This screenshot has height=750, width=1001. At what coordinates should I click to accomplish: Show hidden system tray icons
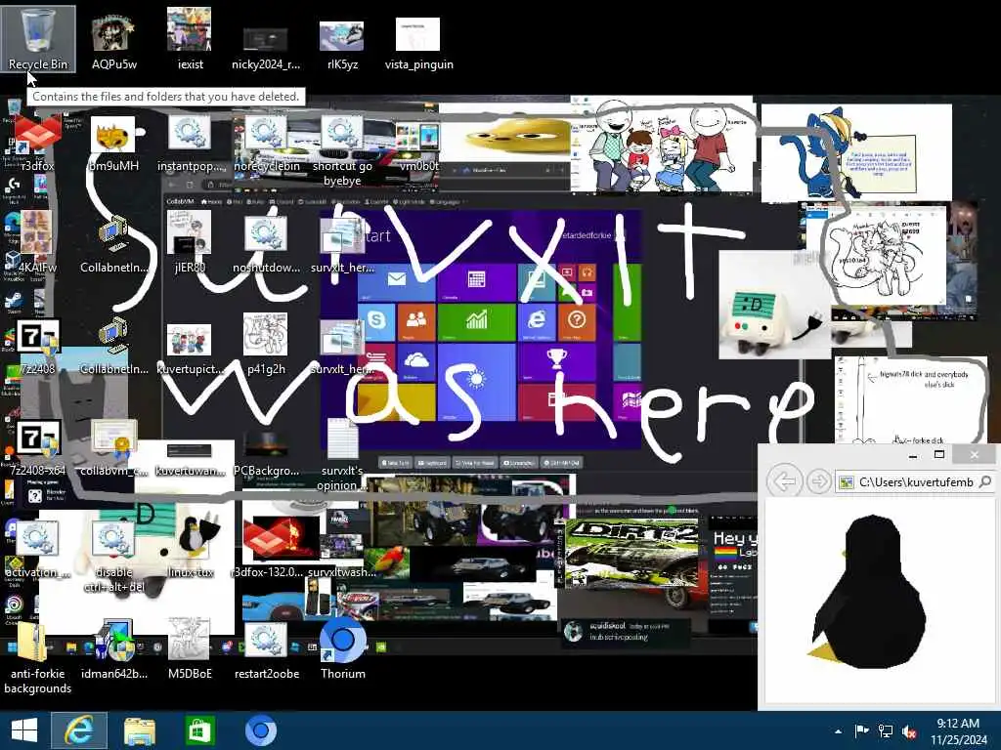pyautogui.click(x=838, y=732)
